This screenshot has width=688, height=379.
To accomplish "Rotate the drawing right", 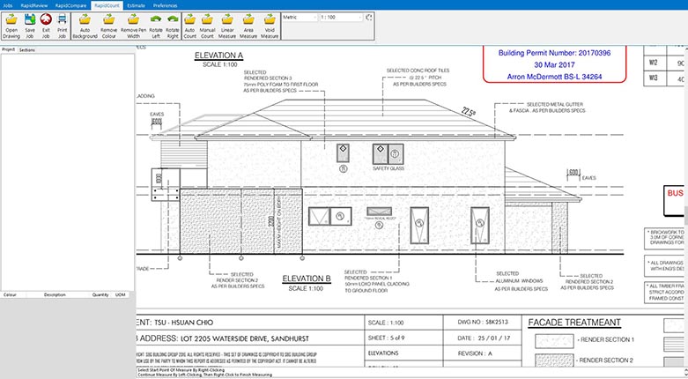I will [173, 26].
